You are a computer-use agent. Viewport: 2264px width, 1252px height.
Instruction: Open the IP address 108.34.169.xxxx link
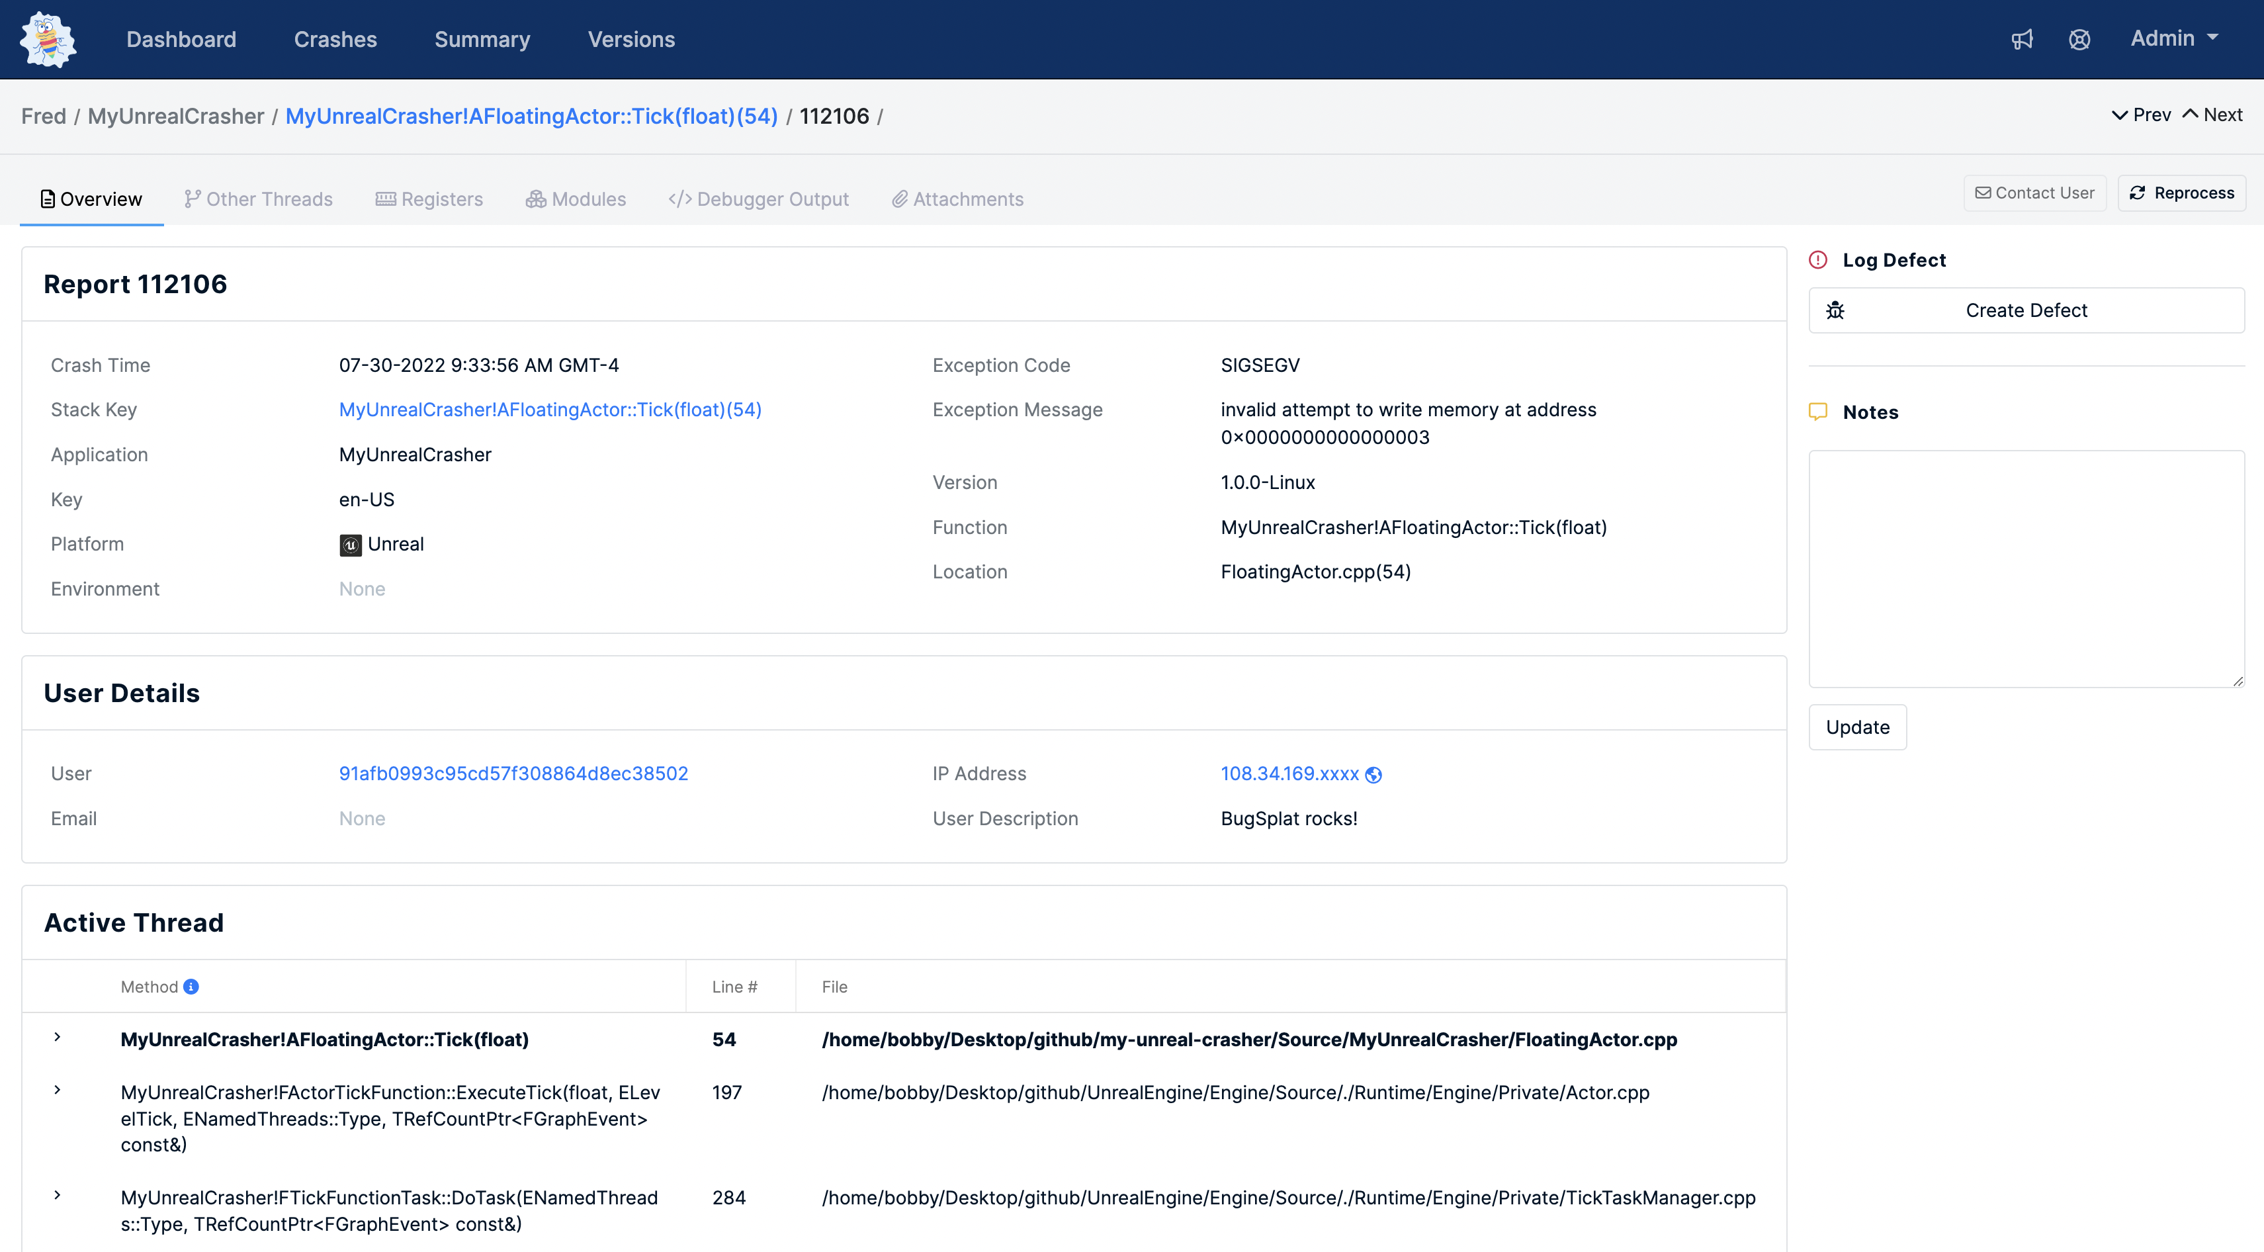1289,774
